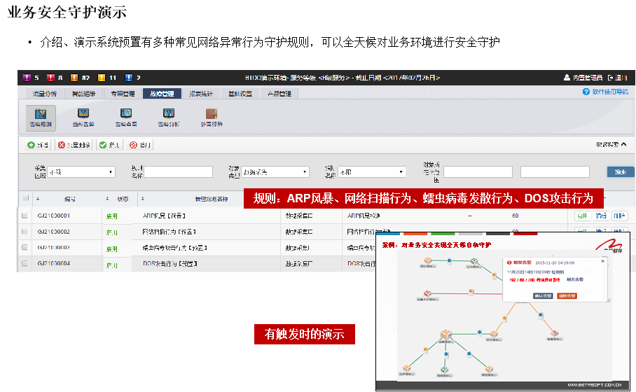Click the green plus add-rule button
Screen dimensions: 636x392
click(37, 145)
